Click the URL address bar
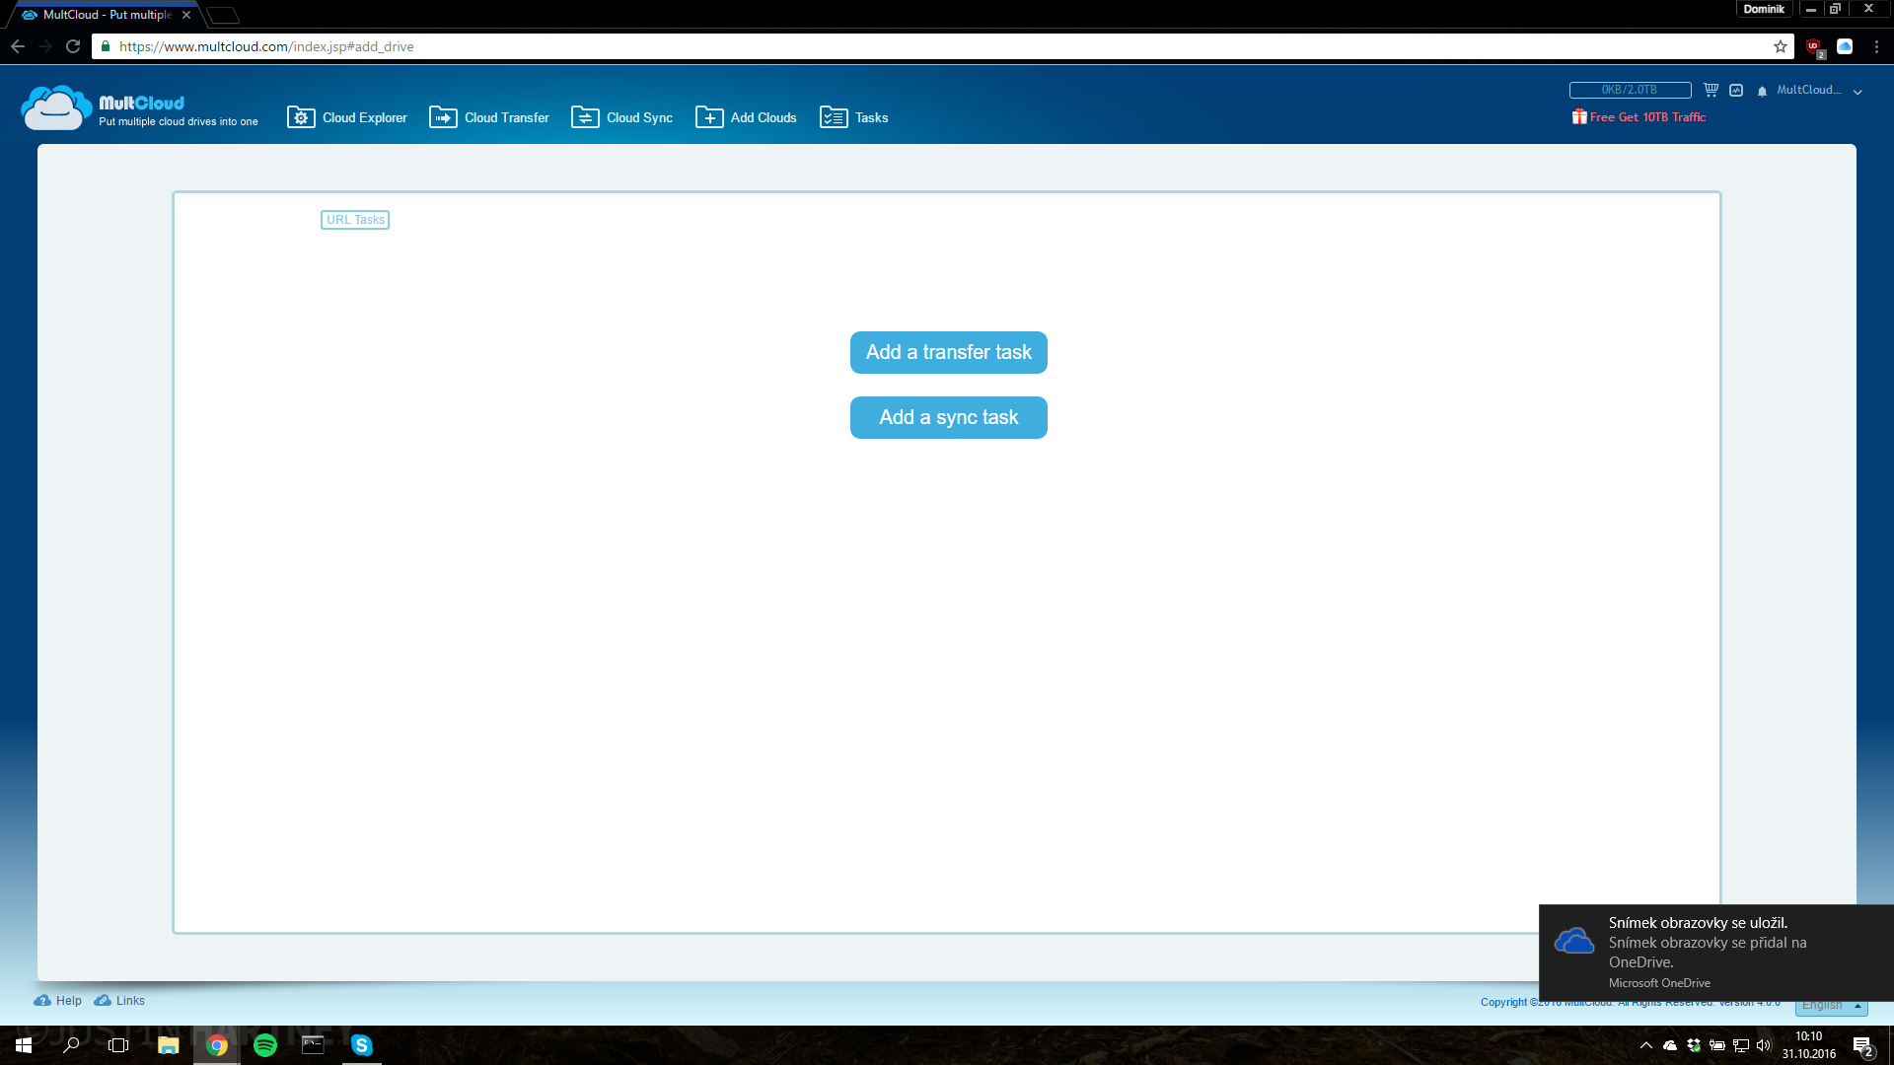This screenshot has height=1065, width=1894. pyautogui.click(x=888, y=46)
